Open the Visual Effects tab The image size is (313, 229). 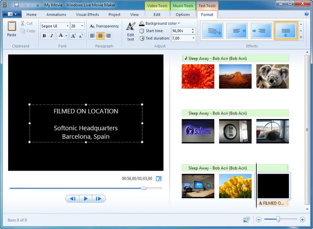pyautogui.click(x=87, y=15)
